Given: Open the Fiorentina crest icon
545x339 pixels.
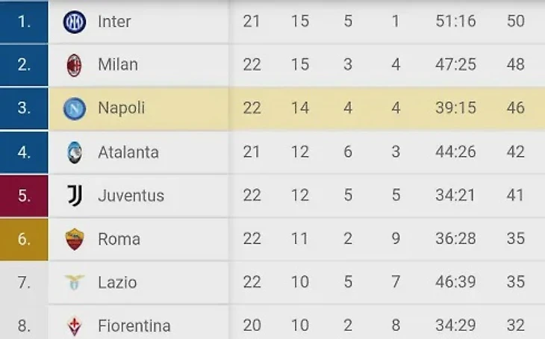Looking at the screenshot, I should tap(75, 326).
